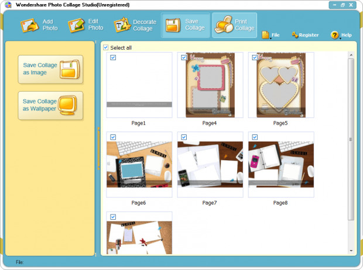Uncheck the Page8 checkbox
Viewport: 363px width, 270px height.
255,137
